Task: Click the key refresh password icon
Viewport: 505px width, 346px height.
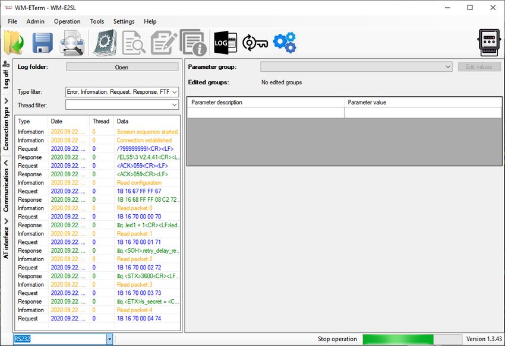Action: click(255, 43)
